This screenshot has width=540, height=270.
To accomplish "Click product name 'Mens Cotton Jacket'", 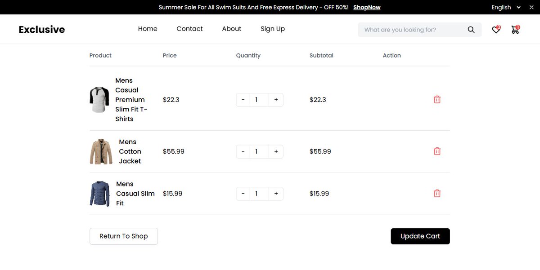I will [x=130, y=151].
